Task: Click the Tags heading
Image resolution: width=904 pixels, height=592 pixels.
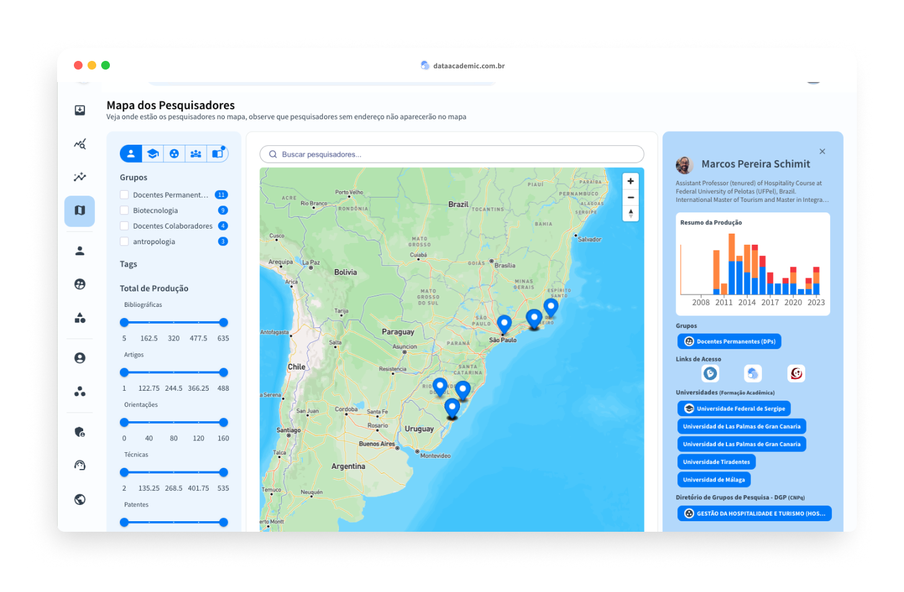Action: pyautogui.click(x=129, y=264)
